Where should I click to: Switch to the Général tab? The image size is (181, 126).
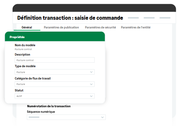tap(27, 27)
